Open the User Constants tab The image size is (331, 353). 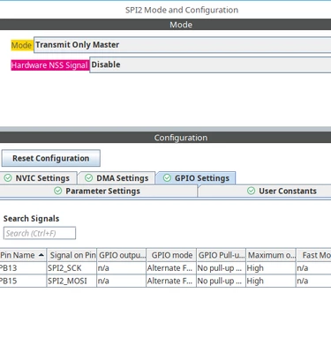pyautogui.click(x=265, y=192)
